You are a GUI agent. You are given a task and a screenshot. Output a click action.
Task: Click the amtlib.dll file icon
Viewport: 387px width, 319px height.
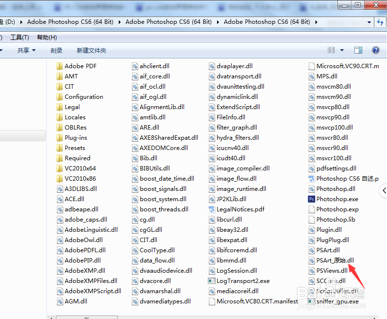[x=135, y=117]
